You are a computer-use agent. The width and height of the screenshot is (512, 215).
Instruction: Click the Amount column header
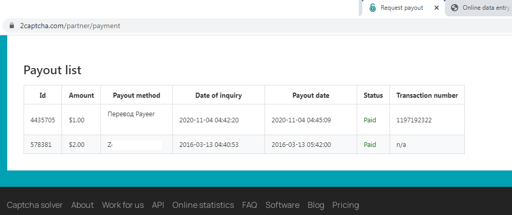click(x=81, y=95)
